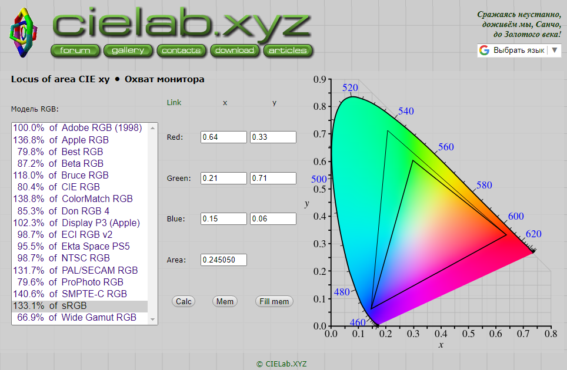Click the colorful CIELab cube logo

[24, 33]
